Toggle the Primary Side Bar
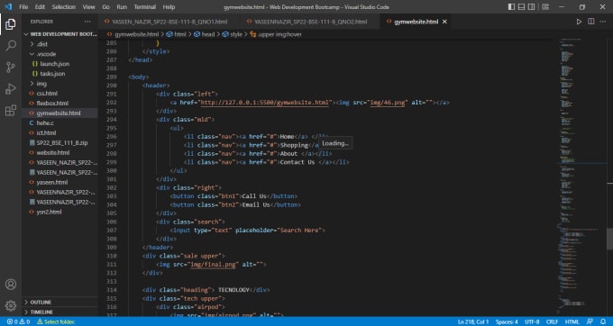Viewport: 613px width, 326px height. [x=511, y=6]
